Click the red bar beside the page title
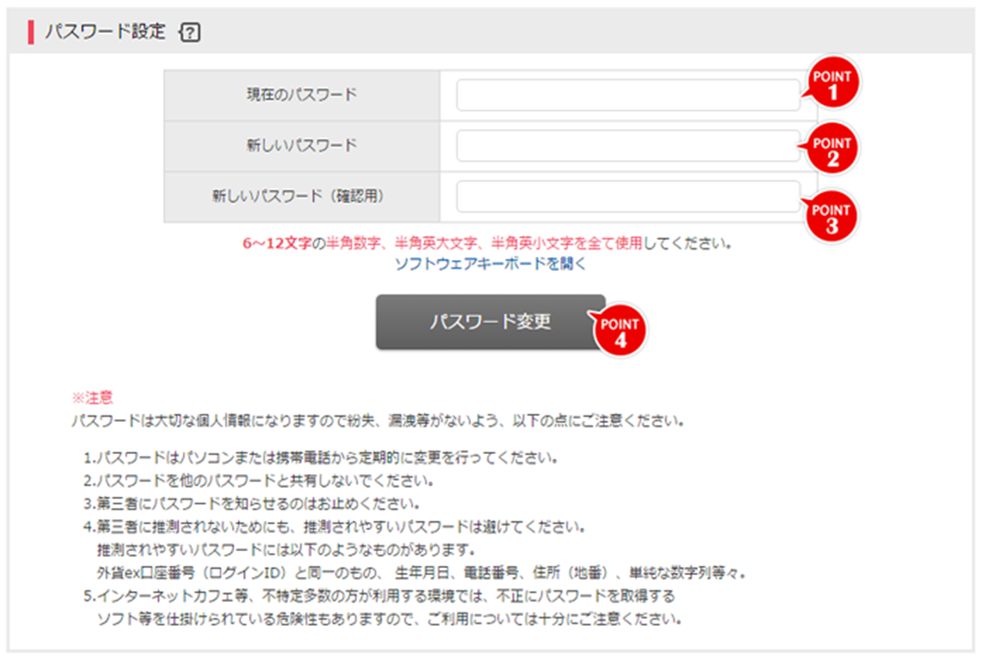Viewport: 986px width, 659px height. [30, 32]
